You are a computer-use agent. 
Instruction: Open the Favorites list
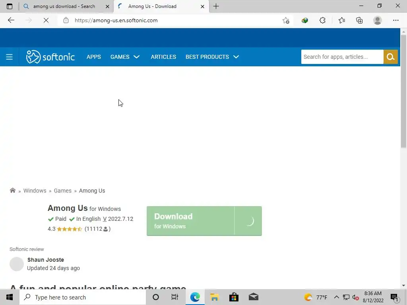coord(342,20)
